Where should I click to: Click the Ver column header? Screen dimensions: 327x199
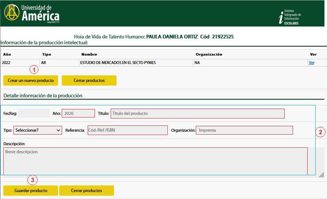313,54
